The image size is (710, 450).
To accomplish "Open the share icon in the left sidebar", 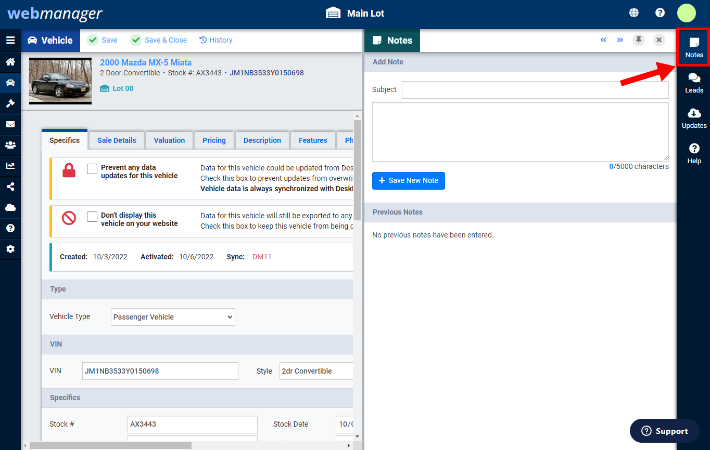I will pos(10,187).
